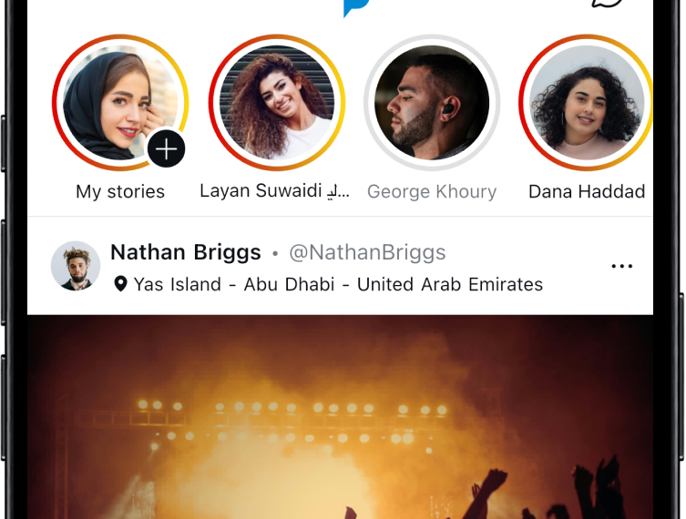Image resolution: width=686 pixels, height=519 pixels.
Task: Tap the "My stories" label
Action: (x=120, y=192)
